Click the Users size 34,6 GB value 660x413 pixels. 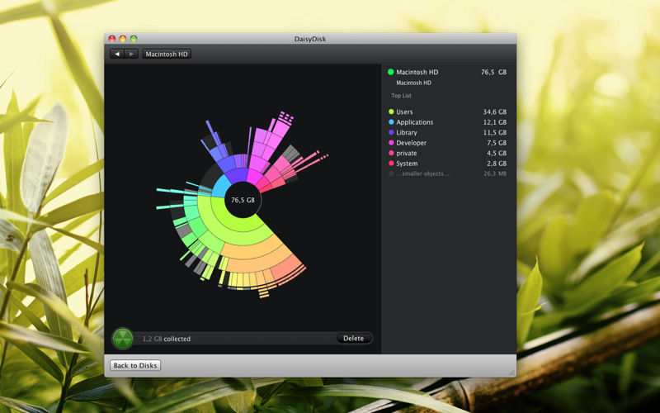(x=494, y=112)
